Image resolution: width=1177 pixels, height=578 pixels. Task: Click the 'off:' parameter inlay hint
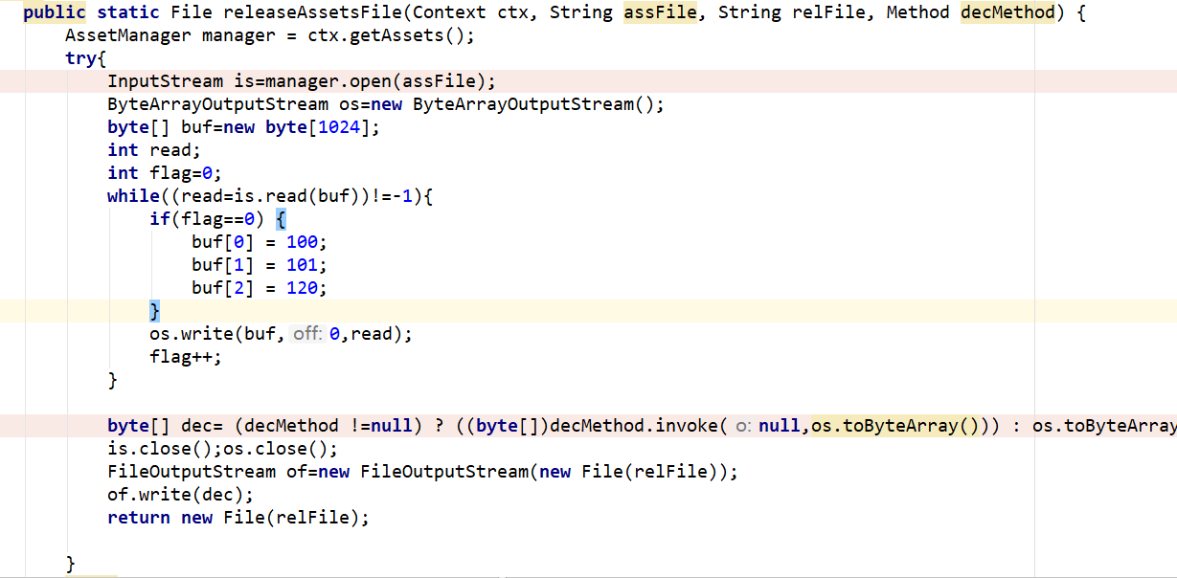point(307,334)
